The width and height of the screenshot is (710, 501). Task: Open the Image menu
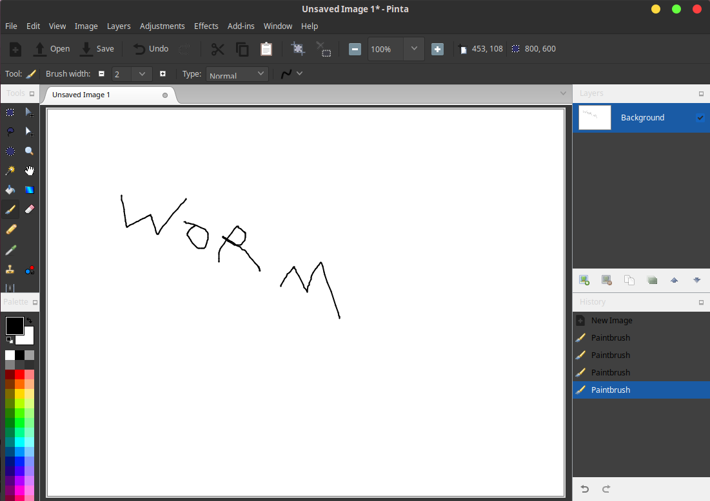click(x=86, y=26)
